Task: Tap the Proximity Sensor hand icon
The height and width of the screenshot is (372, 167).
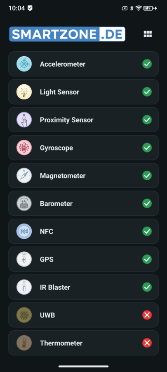Action: point(24,120)
